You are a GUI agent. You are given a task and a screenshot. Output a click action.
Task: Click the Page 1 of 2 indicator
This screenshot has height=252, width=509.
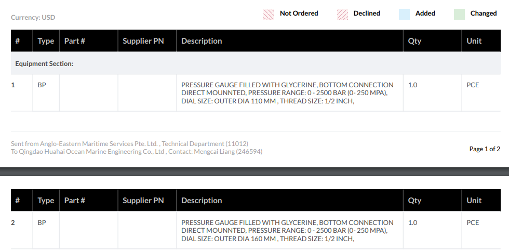[x=485, y=149]
